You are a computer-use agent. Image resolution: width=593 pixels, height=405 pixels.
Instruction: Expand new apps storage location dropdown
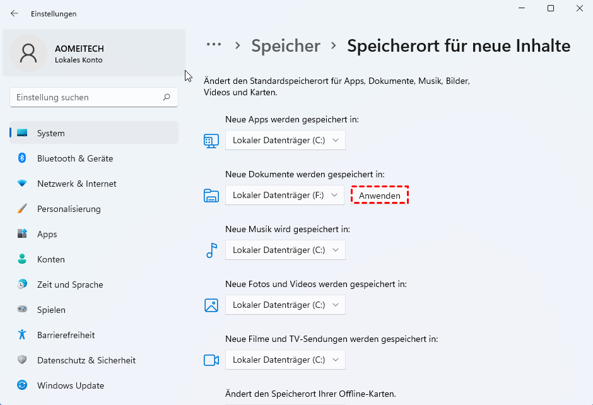tap(285, 140)
